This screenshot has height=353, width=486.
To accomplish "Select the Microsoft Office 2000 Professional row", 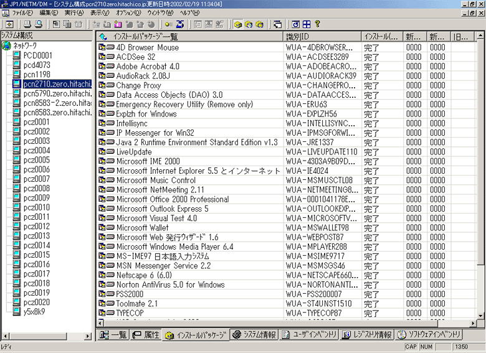I will (x=173, y=199).
